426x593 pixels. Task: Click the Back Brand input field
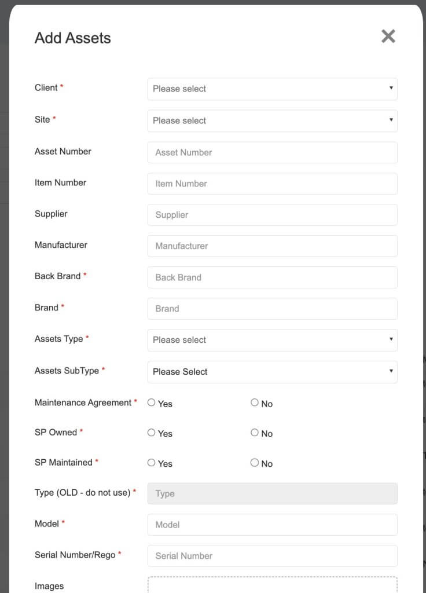click(272, 277)
